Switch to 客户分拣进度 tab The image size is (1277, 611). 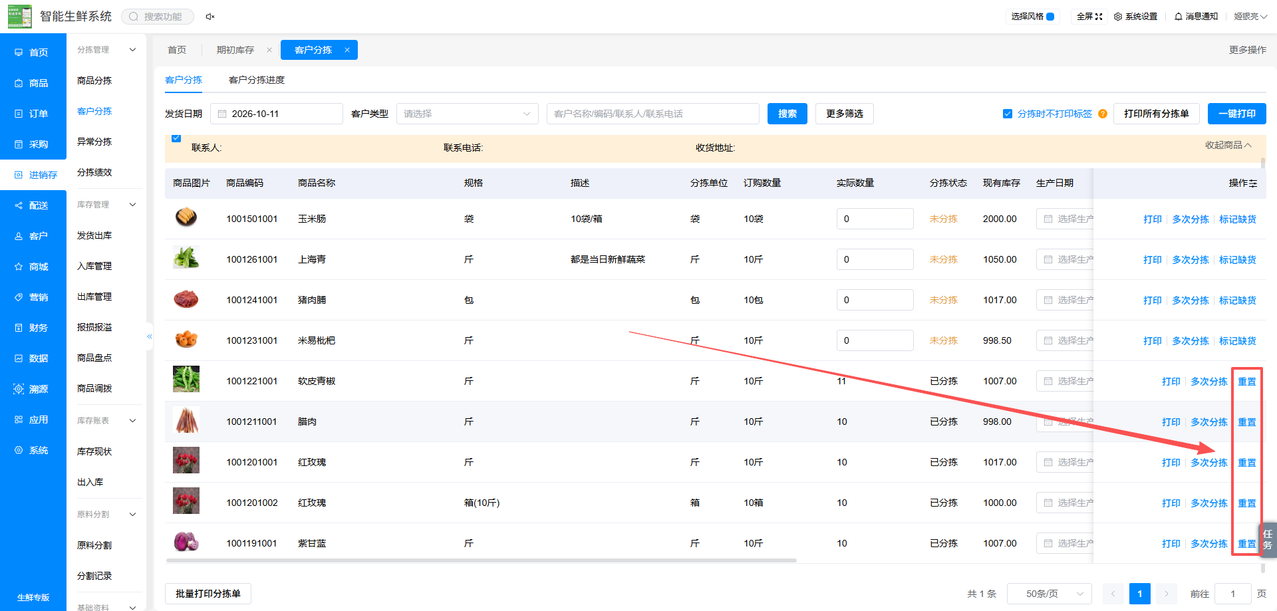[257, 80]
